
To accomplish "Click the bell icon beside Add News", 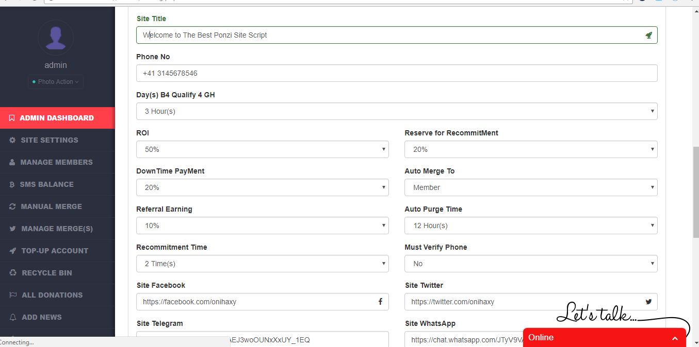I will point(12,317).
